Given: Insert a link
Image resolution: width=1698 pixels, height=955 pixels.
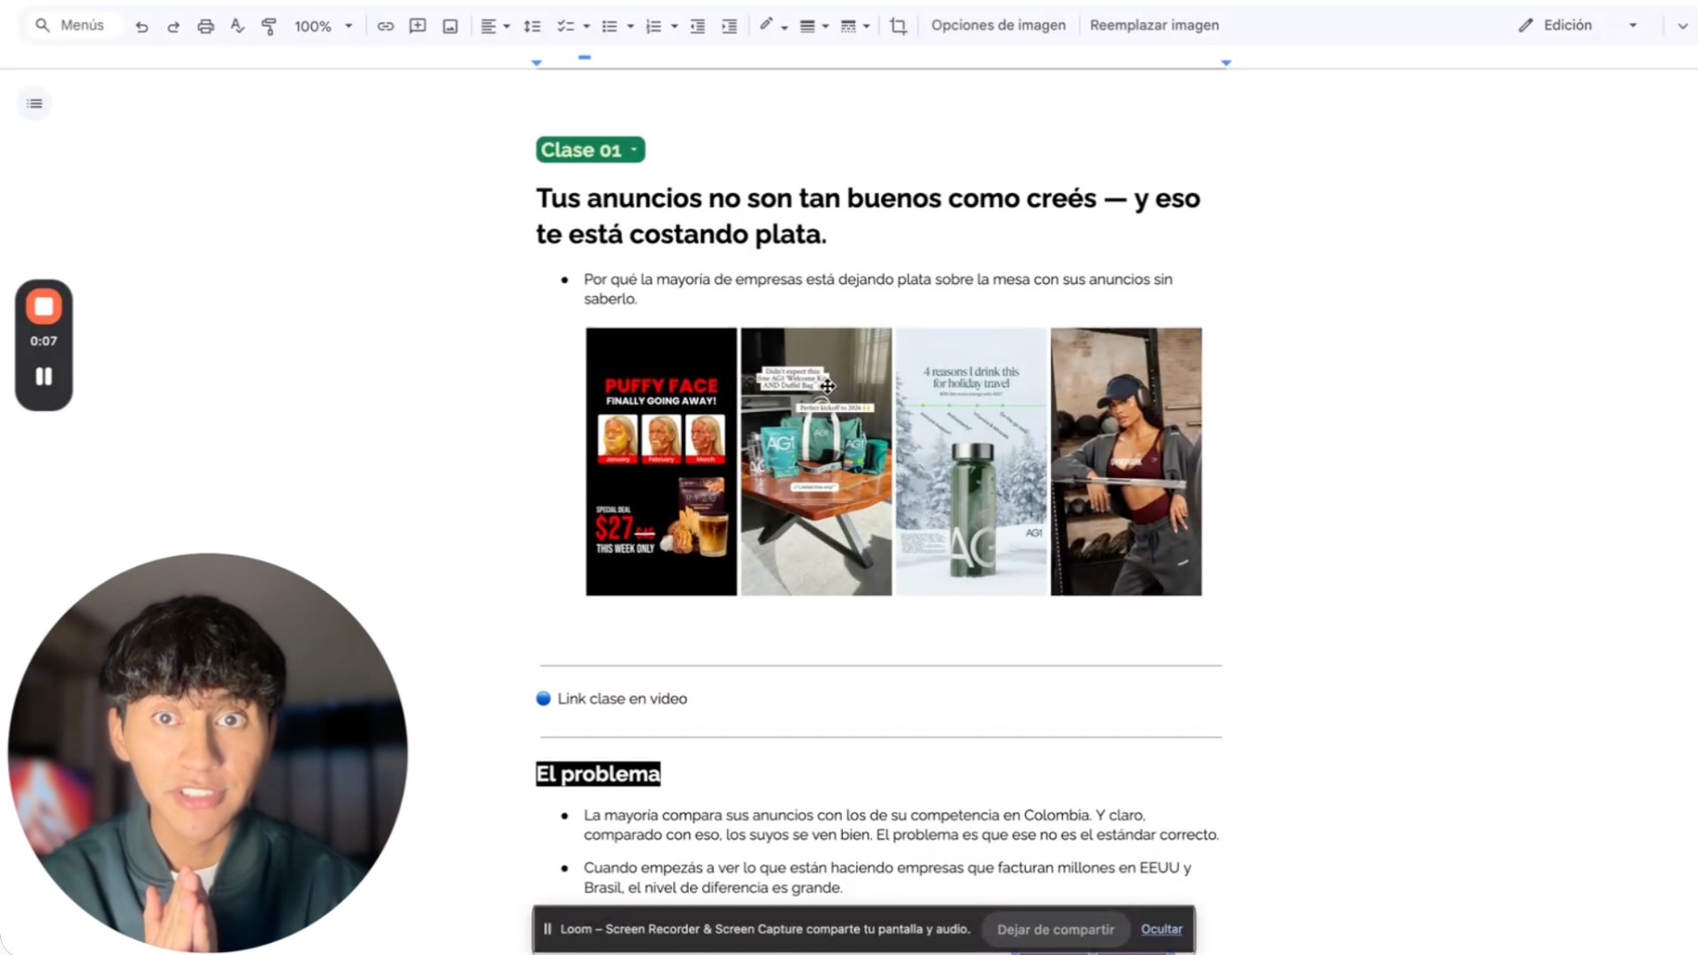Looking at the screenshot, I should tap(386, 27).
